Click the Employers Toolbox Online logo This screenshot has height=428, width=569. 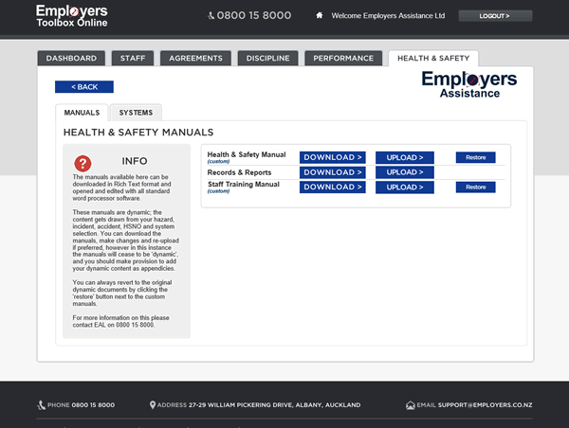pyautogui.click(x=72, y=15)
